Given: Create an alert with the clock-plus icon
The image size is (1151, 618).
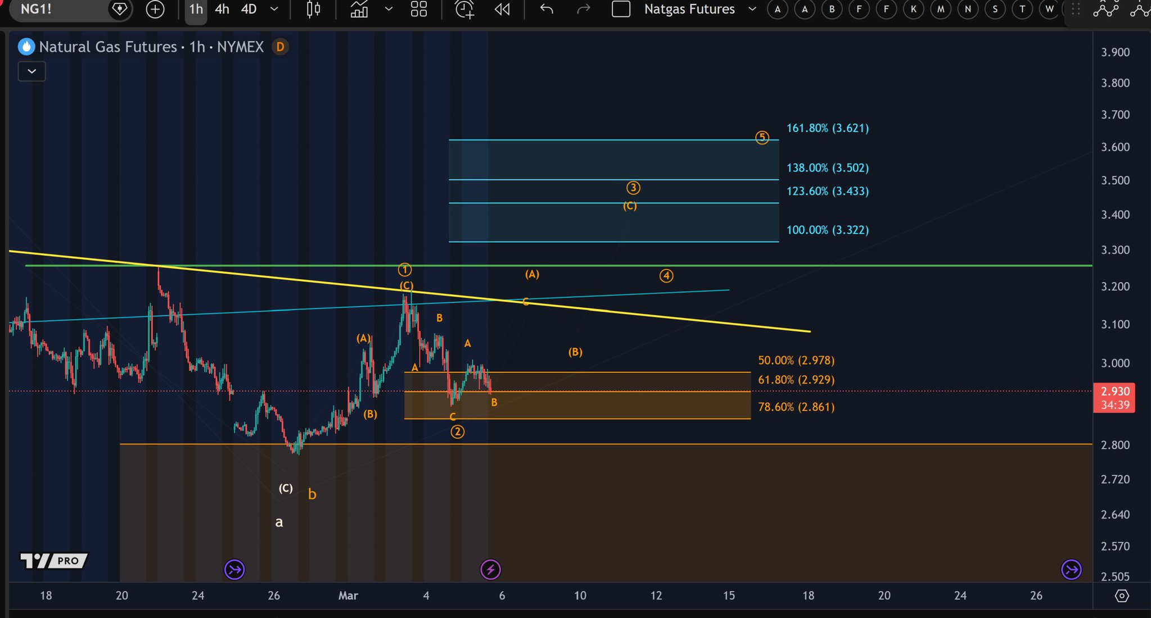Looking at the screenshot, I should pos(464,9).
